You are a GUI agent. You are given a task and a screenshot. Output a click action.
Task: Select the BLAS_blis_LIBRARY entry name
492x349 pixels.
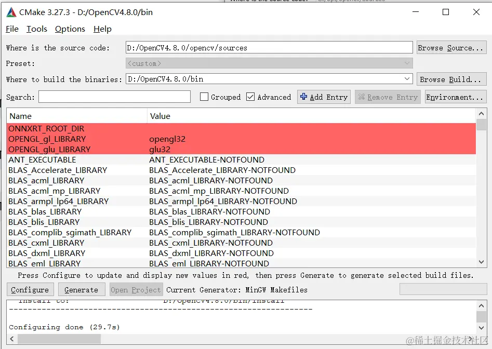pos(44,222)
